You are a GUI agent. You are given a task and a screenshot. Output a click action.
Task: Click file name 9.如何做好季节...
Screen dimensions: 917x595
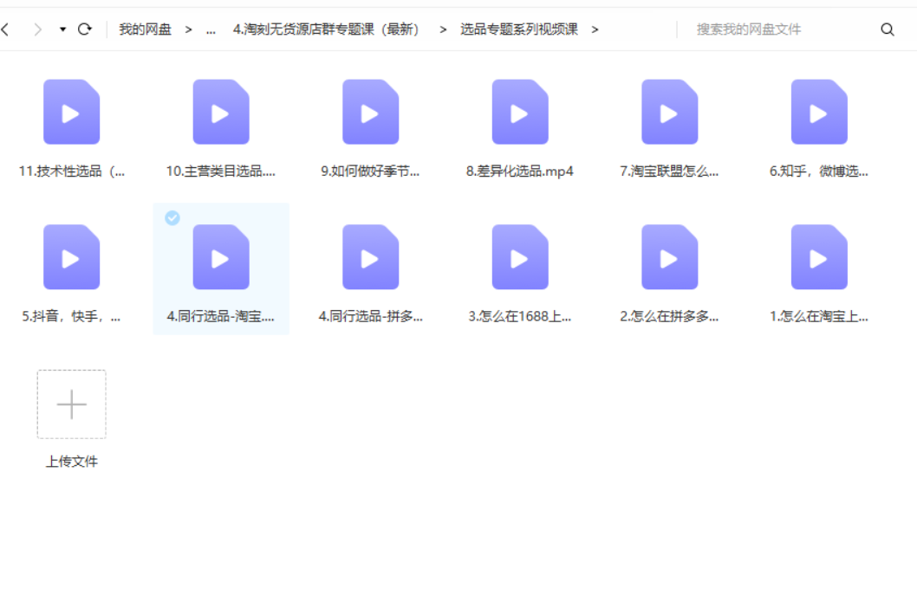[x=370, y=171]
